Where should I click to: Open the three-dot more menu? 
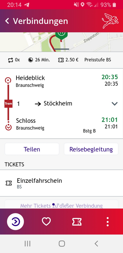(108, 222)
